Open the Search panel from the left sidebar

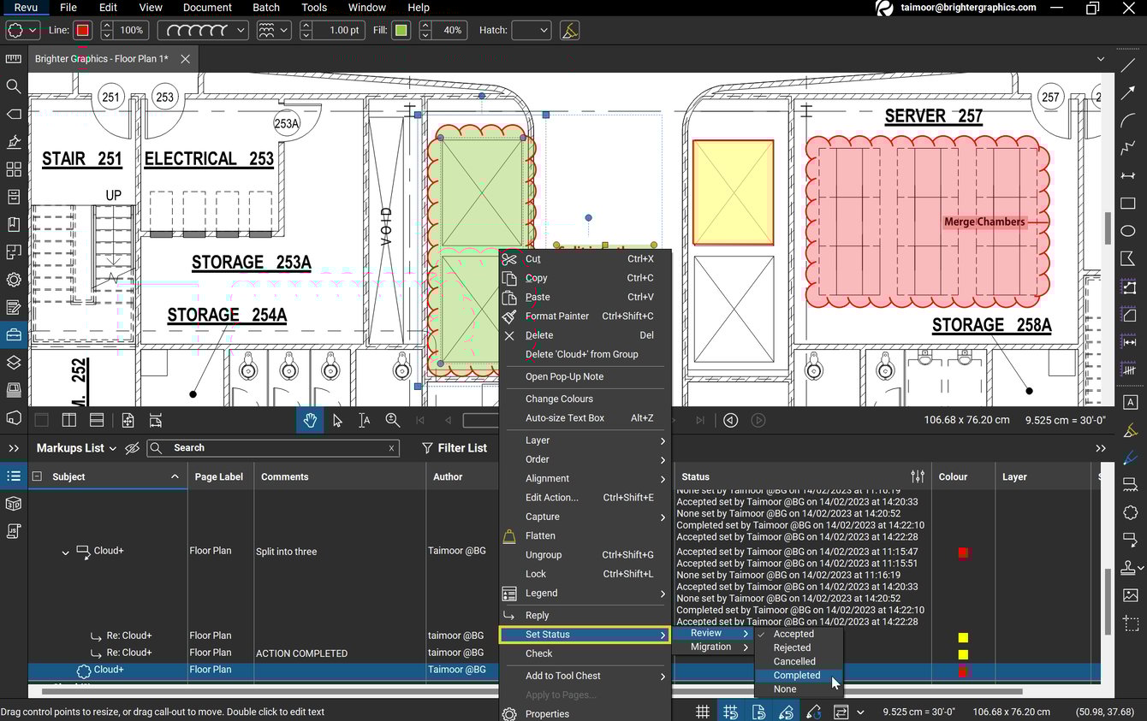point(14,86)
